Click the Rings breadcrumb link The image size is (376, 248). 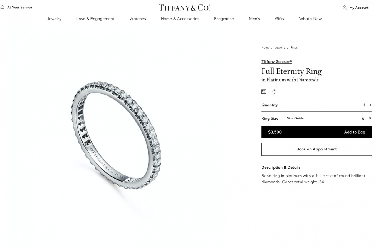tap(294, 47)
